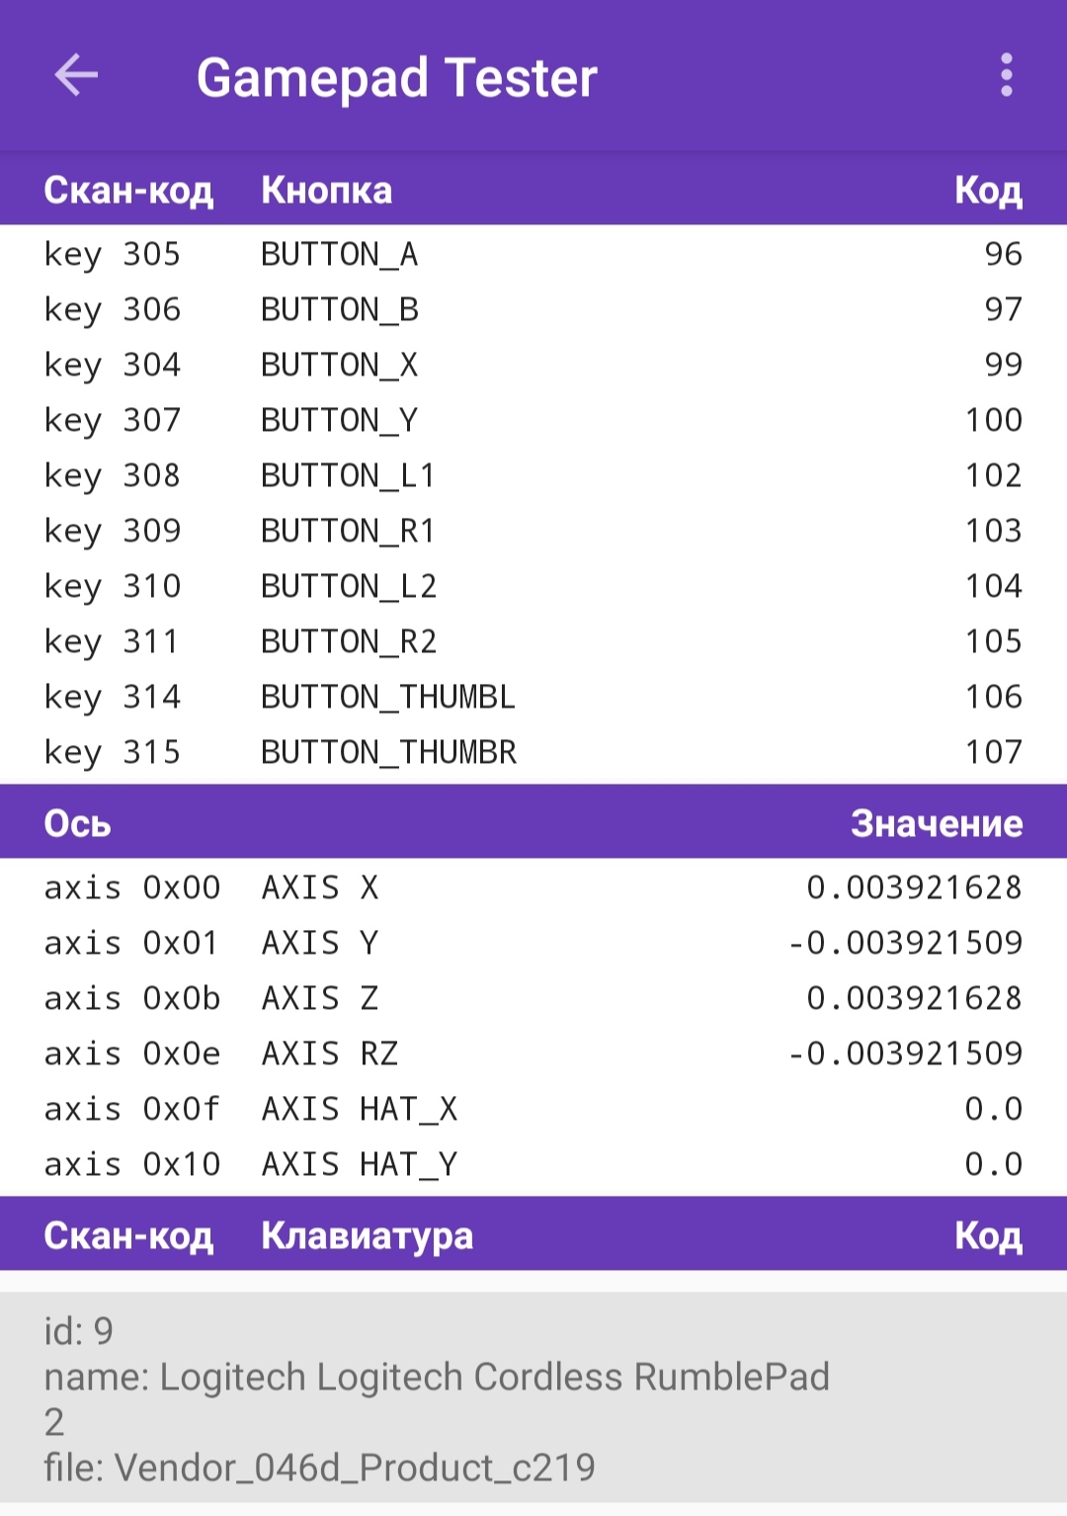The height and width of the screenshot is (1516, 1067).
Task: Select the BUTTON_THUMBR row
Action: point(533,752)
